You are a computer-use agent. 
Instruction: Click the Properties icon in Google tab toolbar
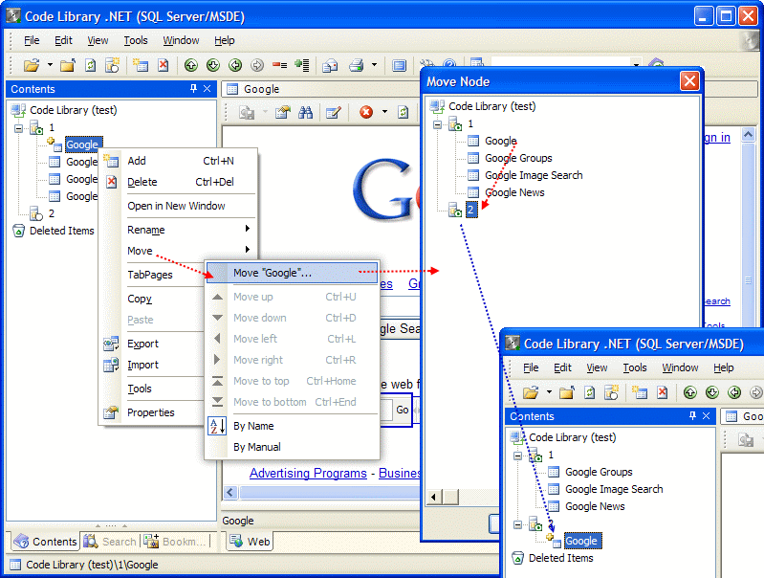283,113
